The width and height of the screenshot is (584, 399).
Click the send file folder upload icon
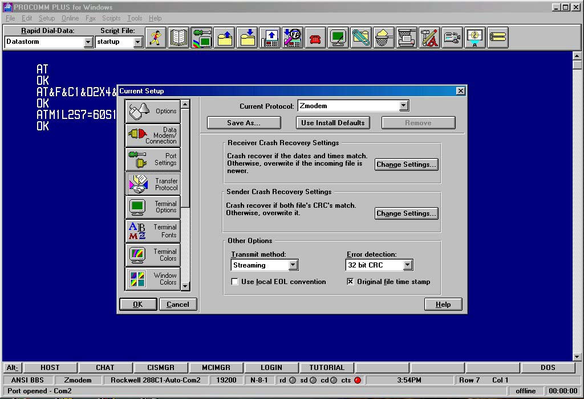224,38
